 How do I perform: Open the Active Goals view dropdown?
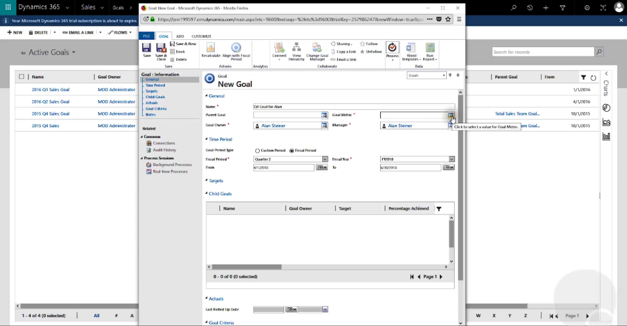coord(73,52)
